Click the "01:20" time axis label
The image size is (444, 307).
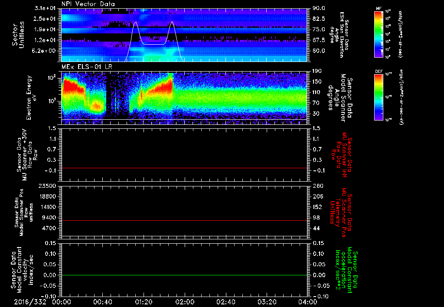click(144, 302)
